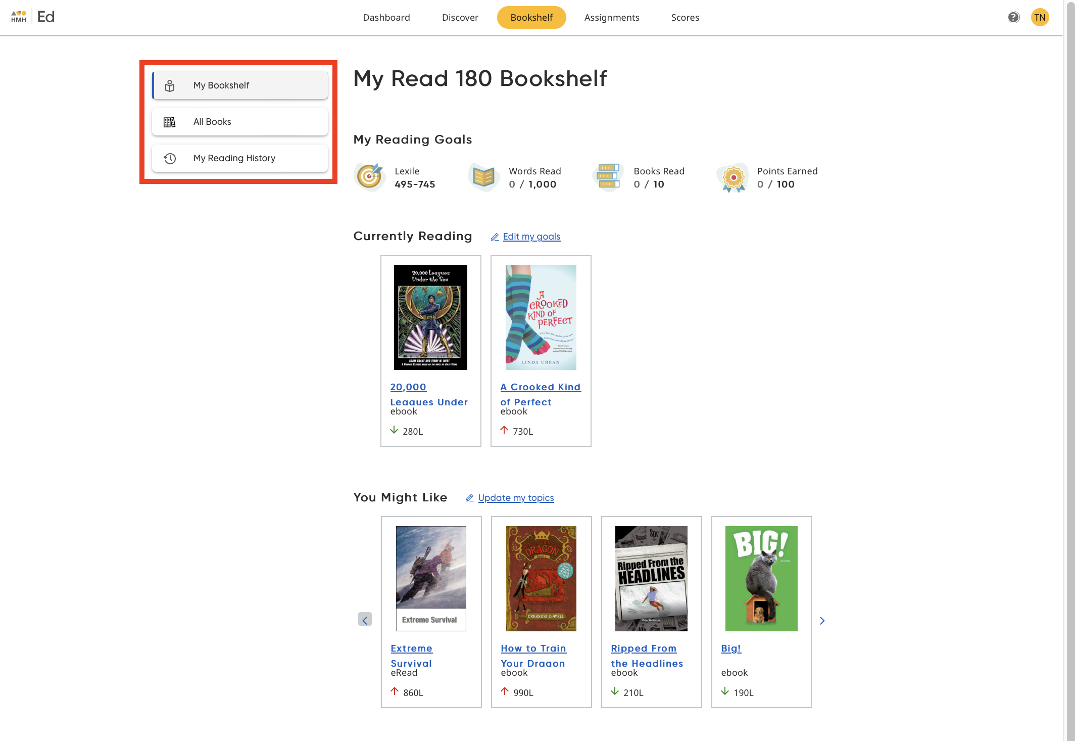
Task: Click the Update my topics pencil icon
Action: (469, 498)
